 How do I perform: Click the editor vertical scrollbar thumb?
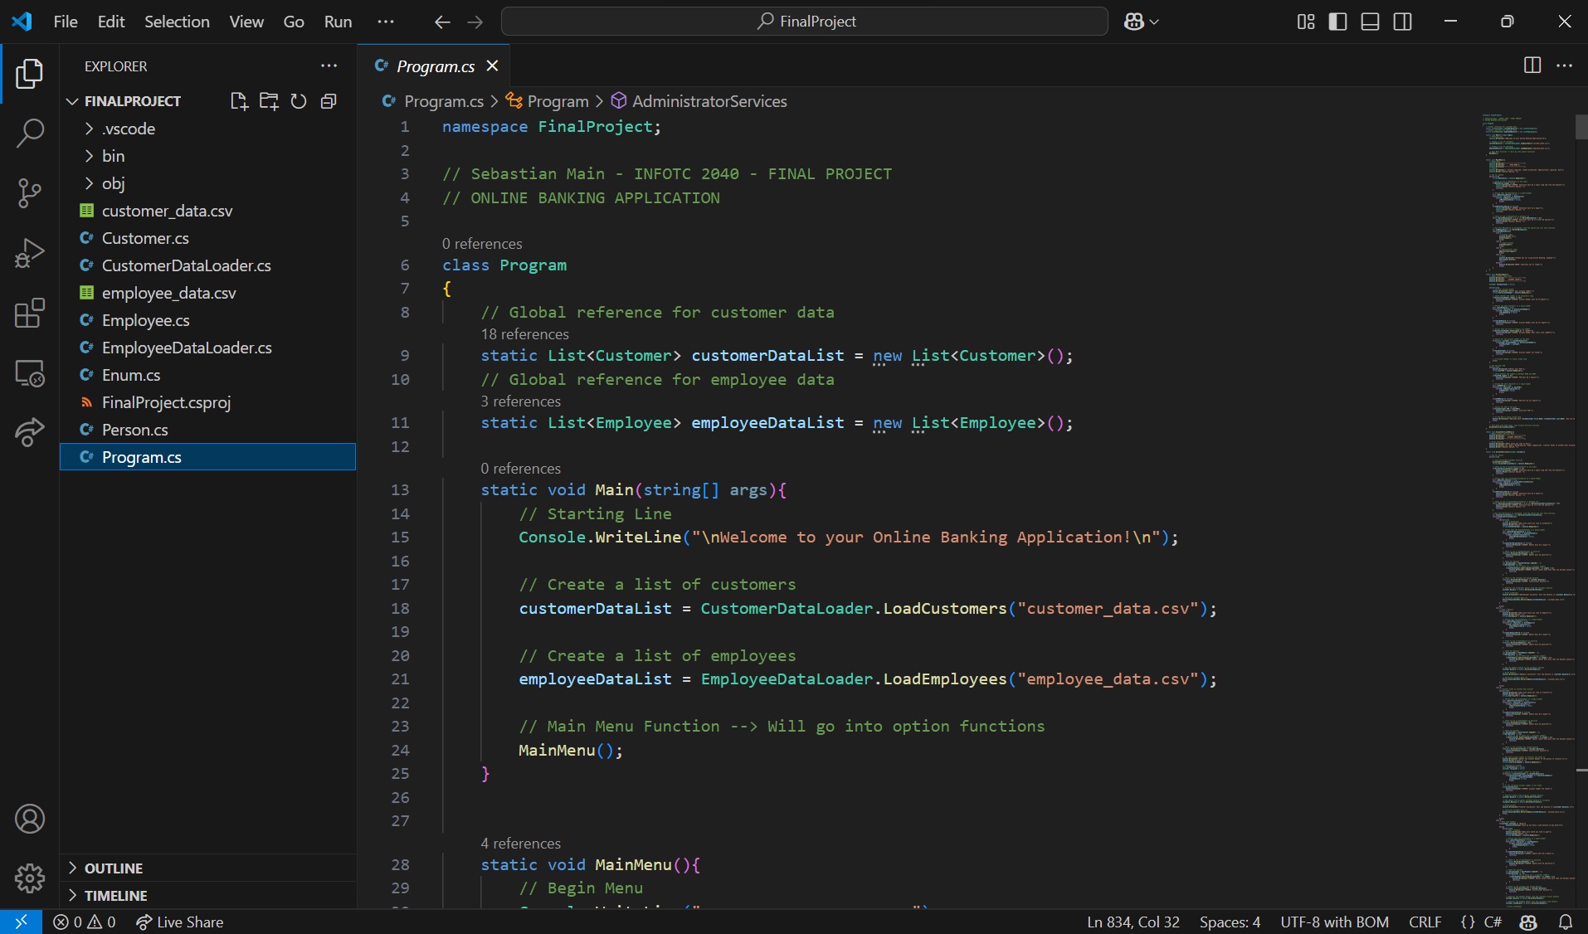tap(1581, 127)
